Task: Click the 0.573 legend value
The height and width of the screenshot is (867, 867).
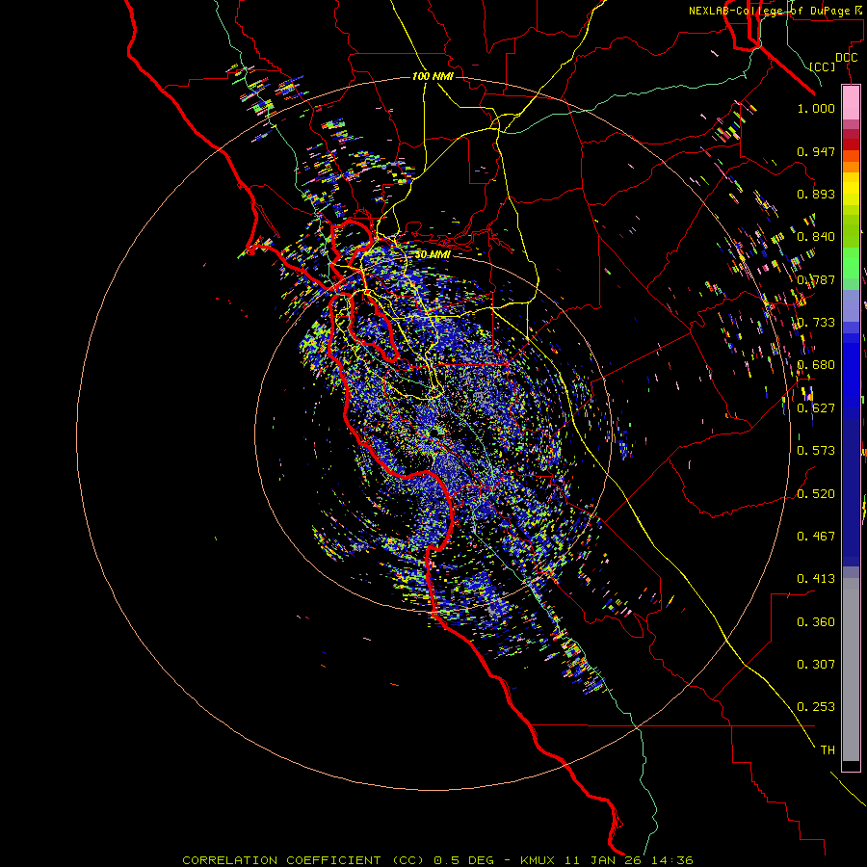Action: click(816, 451)
